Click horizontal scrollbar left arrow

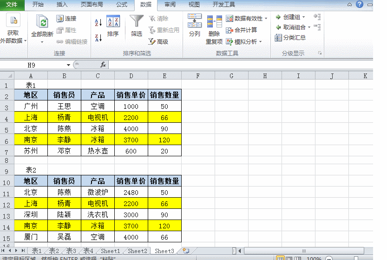(x=240, y=251)
